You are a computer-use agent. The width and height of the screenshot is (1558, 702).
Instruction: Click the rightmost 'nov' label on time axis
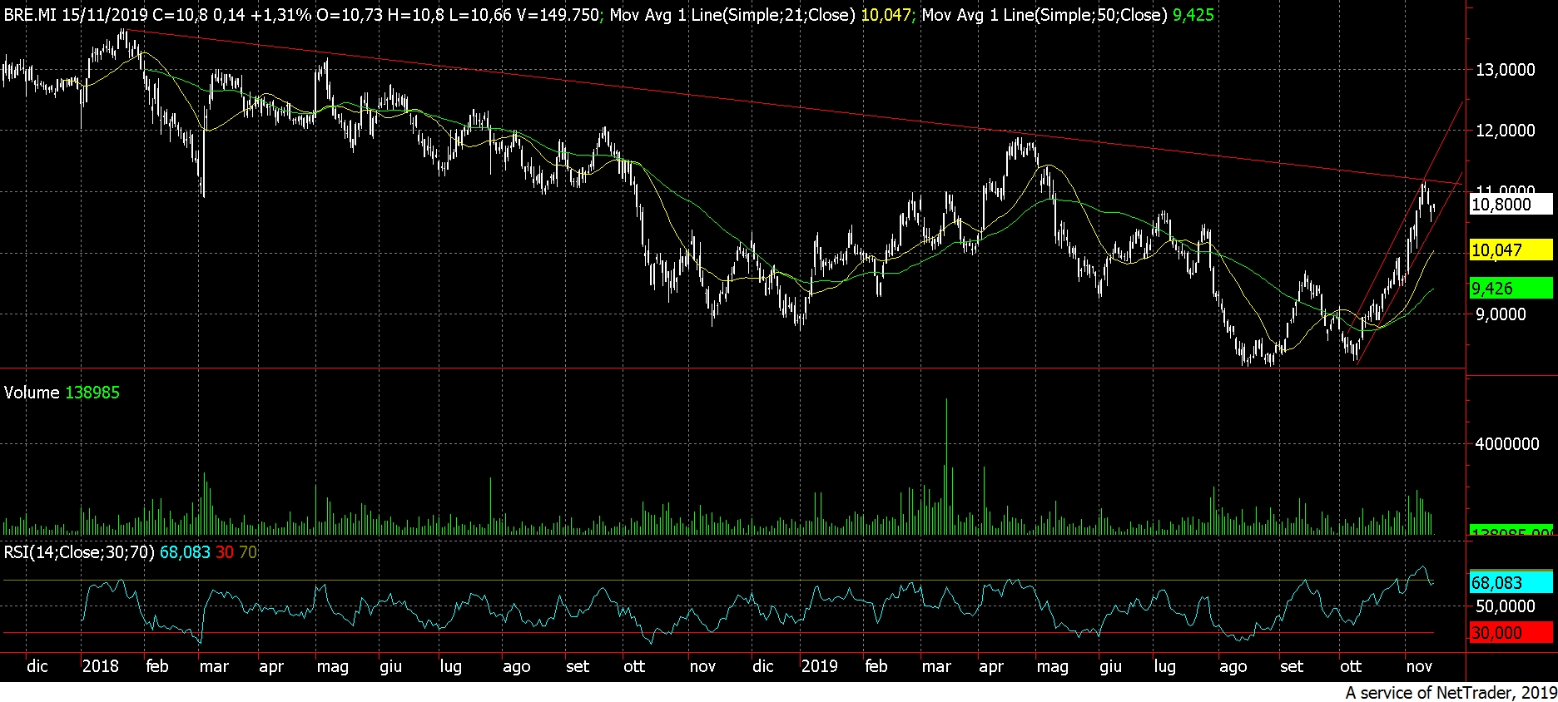[x=1419, y=666]
